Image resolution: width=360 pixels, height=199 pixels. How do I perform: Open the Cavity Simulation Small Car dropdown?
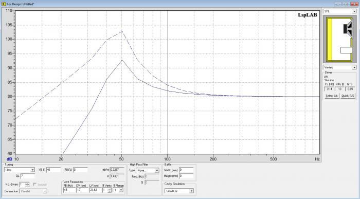coord(179,191)
